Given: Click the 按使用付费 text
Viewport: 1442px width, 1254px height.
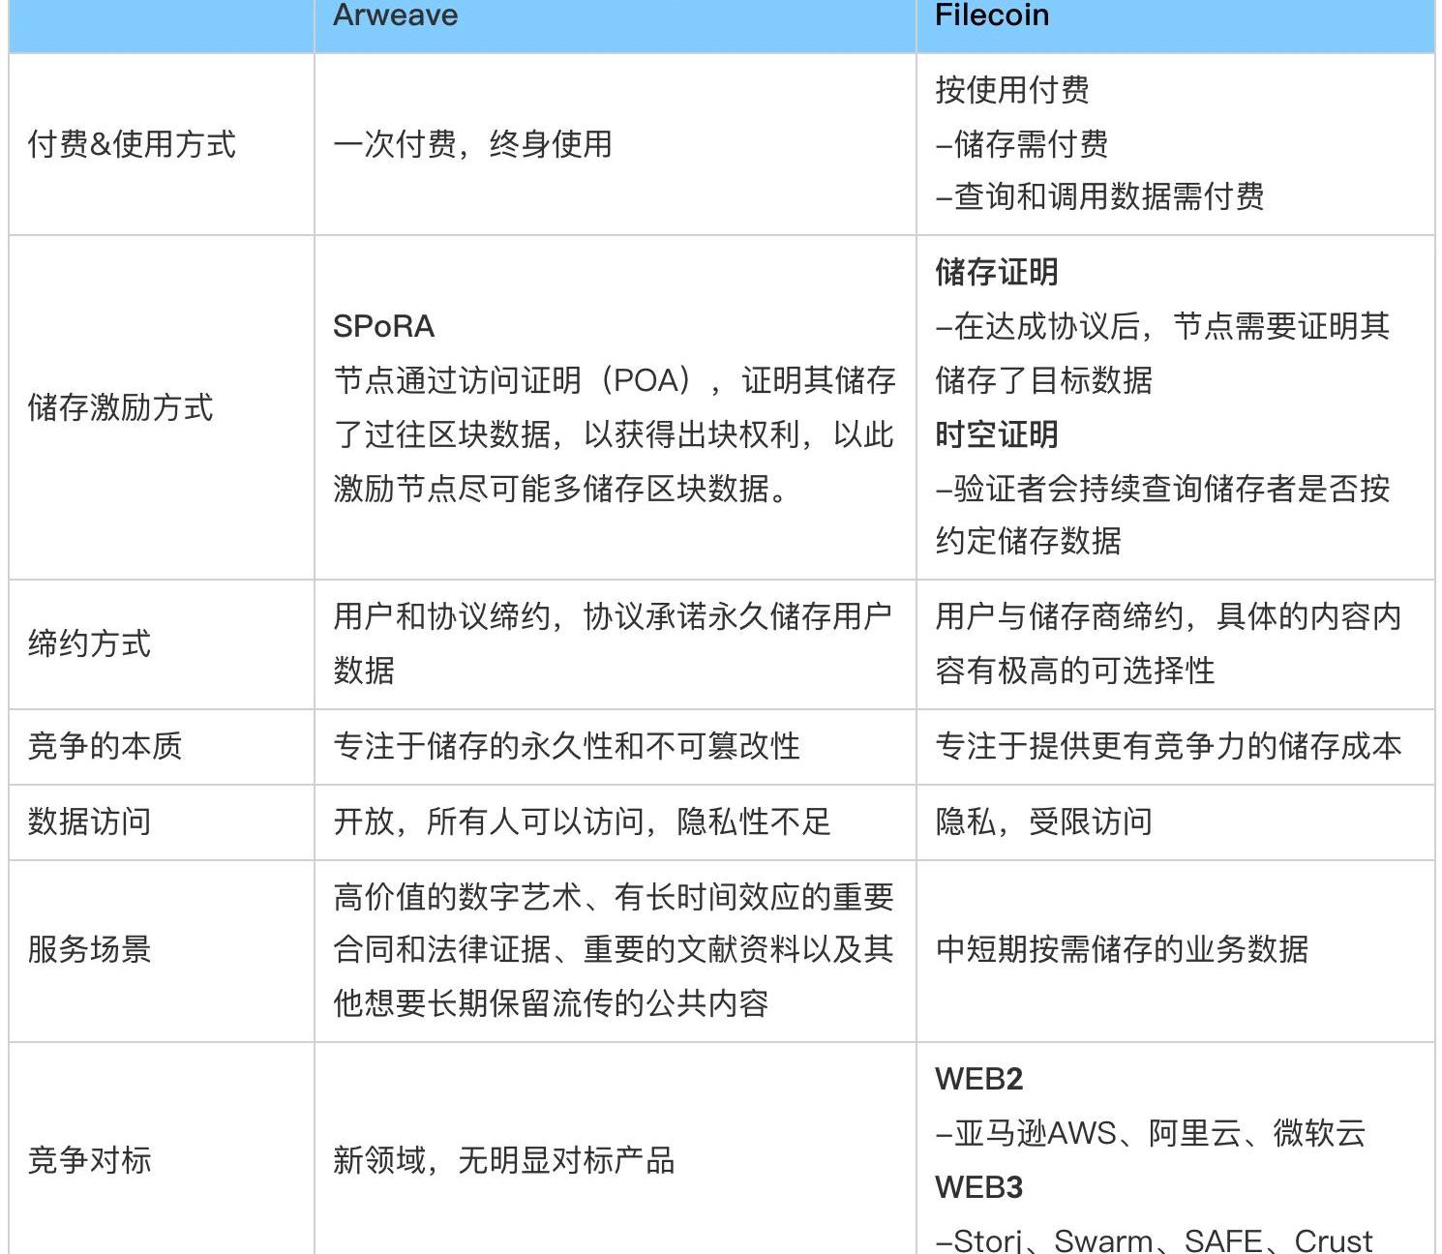Looking at the screenshot, I should pyautogui.click(x=1011, y=90).
